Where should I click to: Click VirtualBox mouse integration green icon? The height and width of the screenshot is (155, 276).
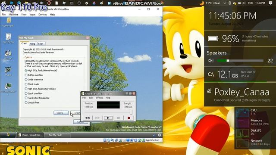(x=140, y=140)
